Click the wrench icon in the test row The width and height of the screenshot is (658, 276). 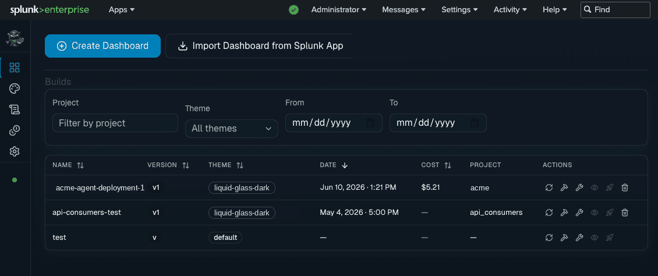[x=579, y=238]
